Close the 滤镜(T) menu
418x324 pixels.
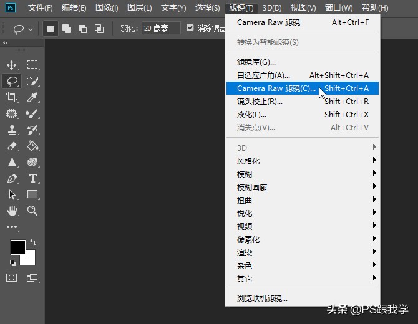tap(241, 7)
